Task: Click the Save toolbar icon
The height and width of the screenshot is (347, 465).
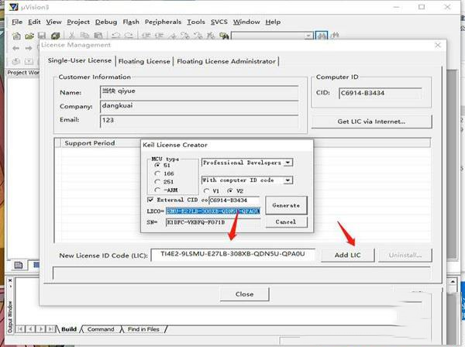Action: (43, 35)
